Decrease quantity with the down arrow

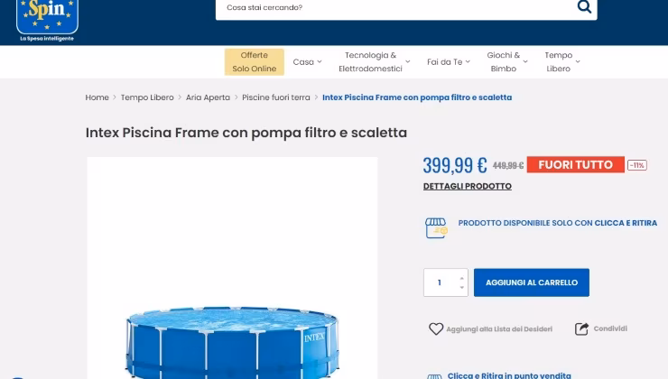462,288
